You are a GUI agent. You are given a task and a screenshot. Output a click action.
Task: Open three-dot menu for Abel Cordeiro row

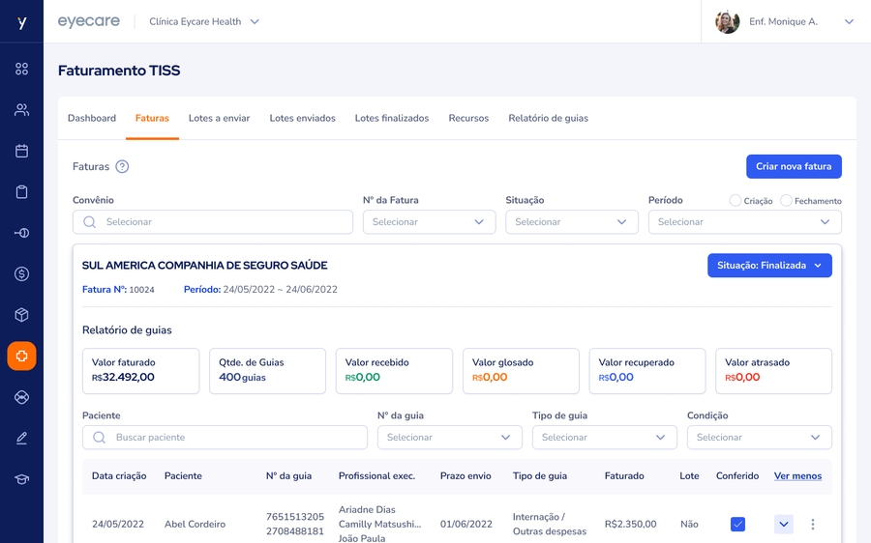click(813, 525)
